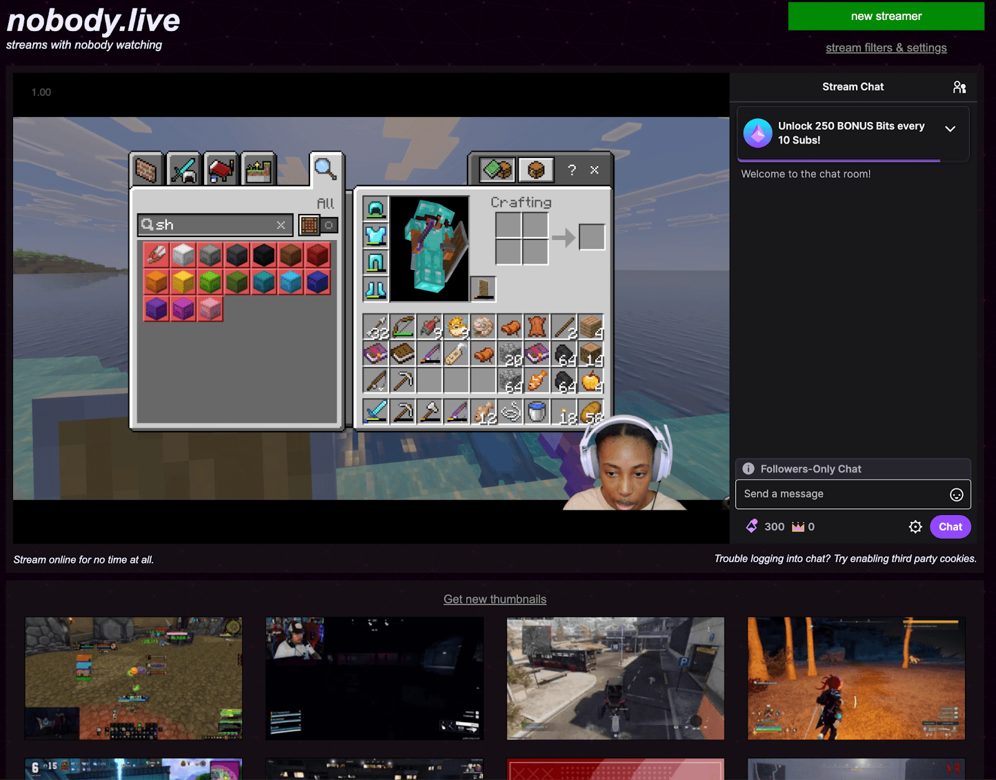Select the construction blocks brick tab

pos(147,169)
